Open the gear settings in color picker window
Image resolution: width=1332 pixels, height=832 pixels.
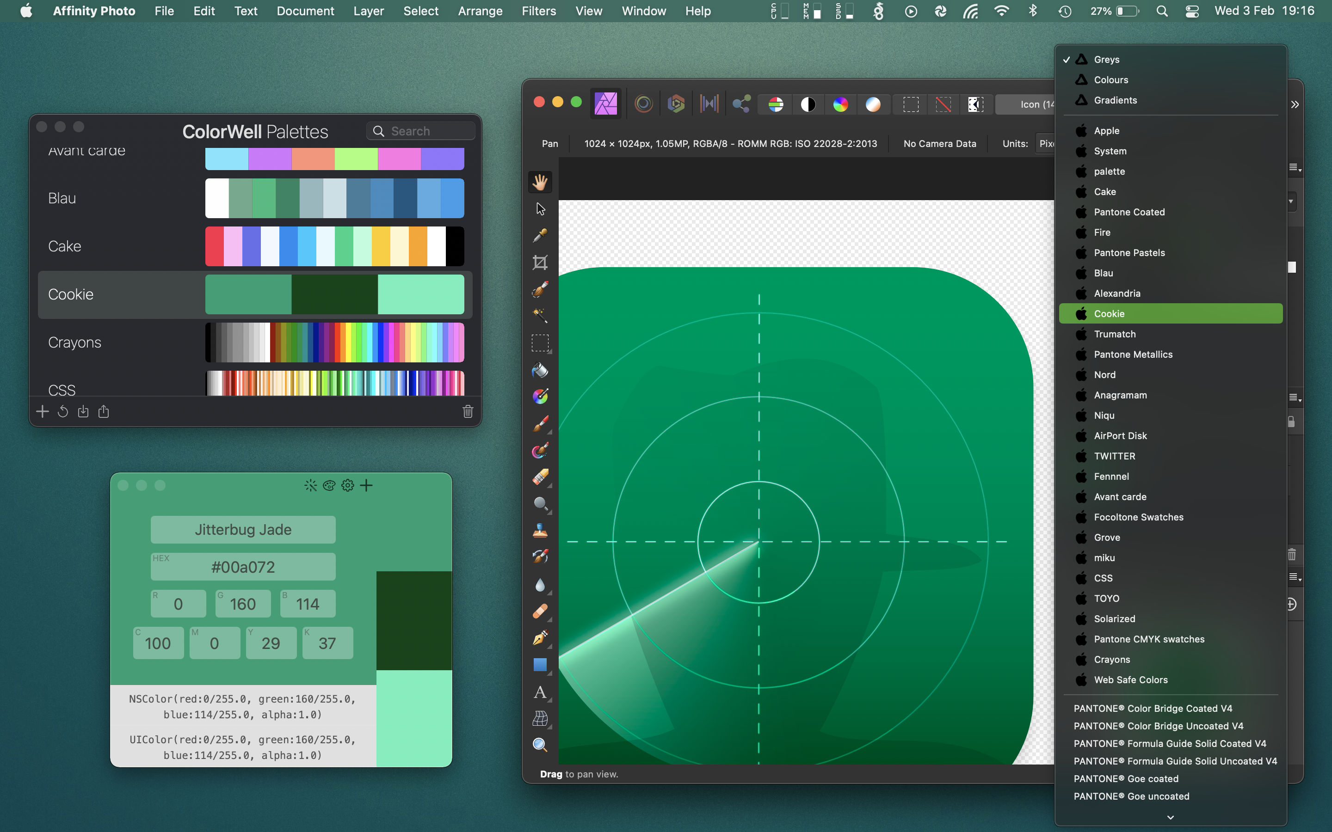coord(347,485)
